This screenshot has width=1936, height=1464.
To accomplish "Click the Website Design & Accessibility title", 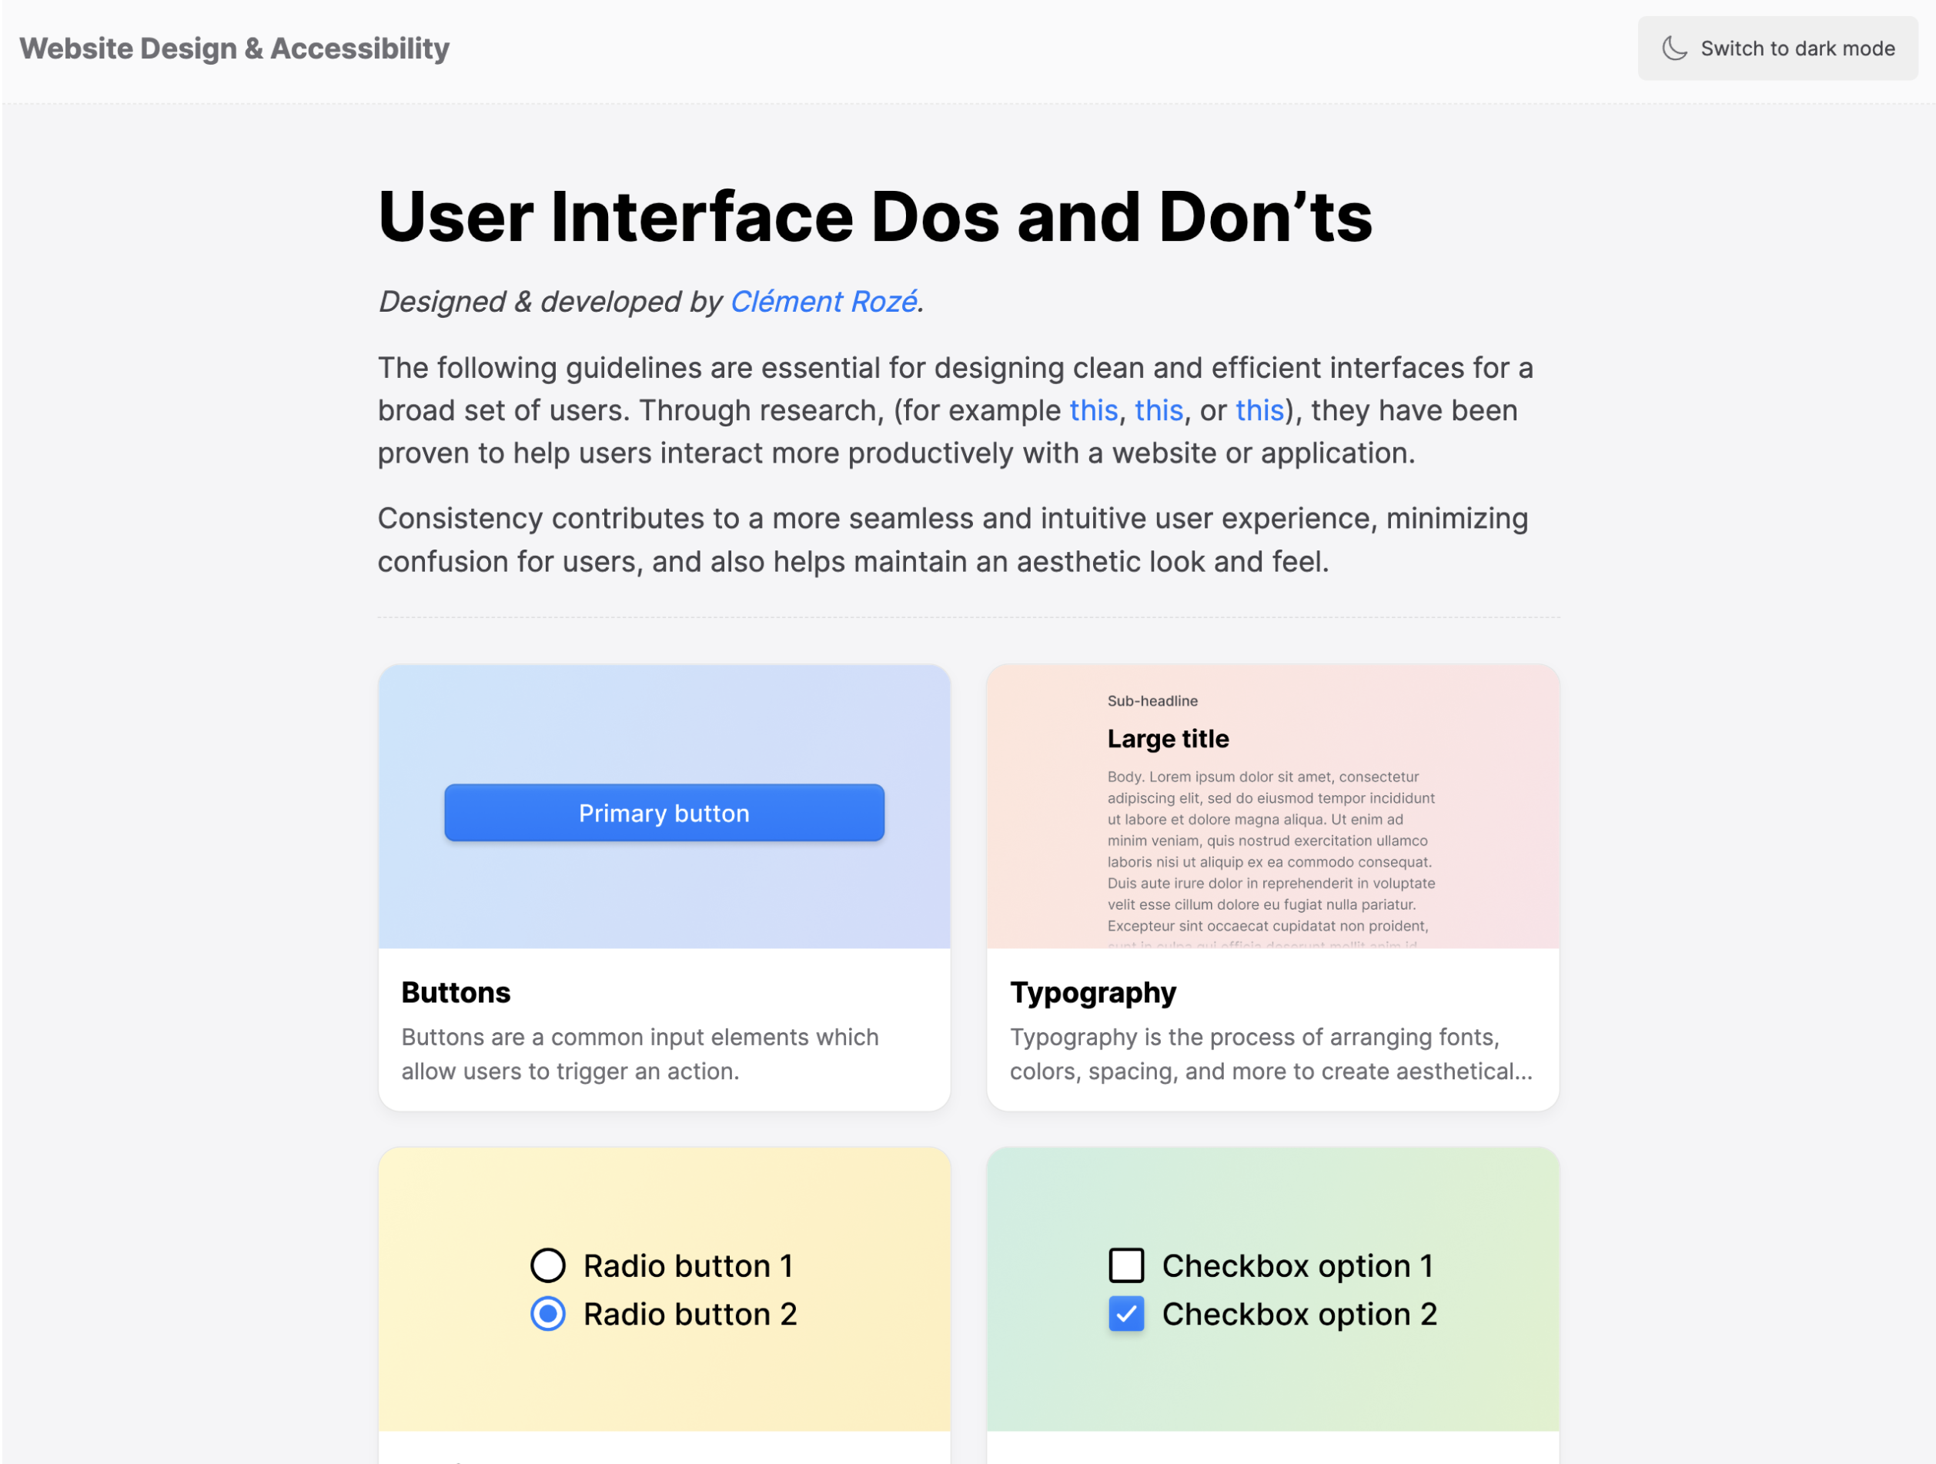I will [234, 48].
